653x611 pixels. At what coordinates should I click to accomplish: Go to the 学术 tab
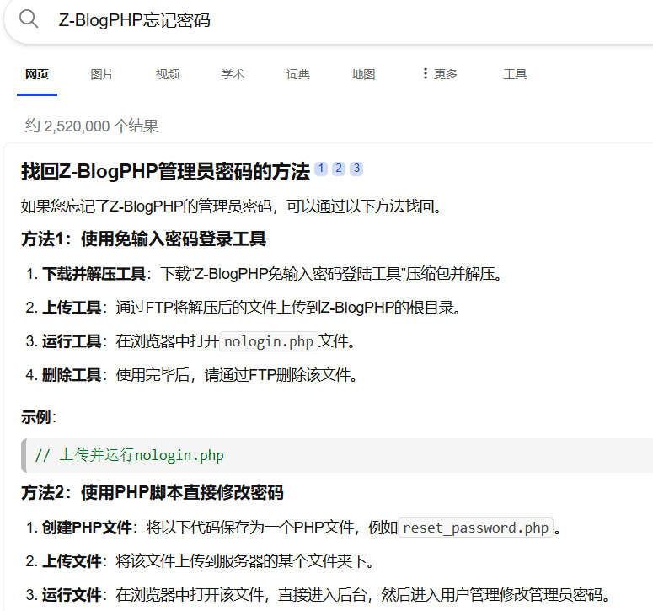tap(233, 74)
